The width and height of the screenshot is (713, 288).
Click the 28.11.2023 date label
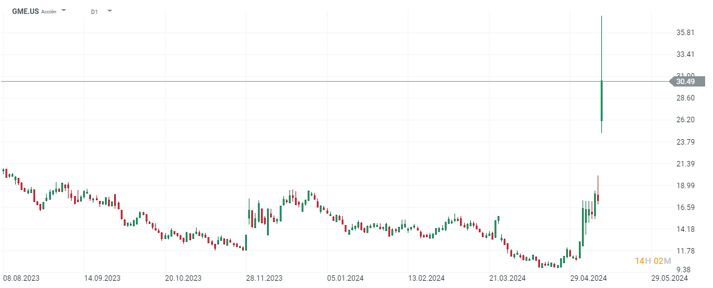pos(264,278)
